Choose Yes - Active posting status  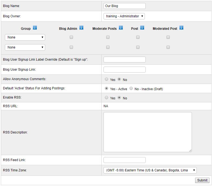point(106,88)
